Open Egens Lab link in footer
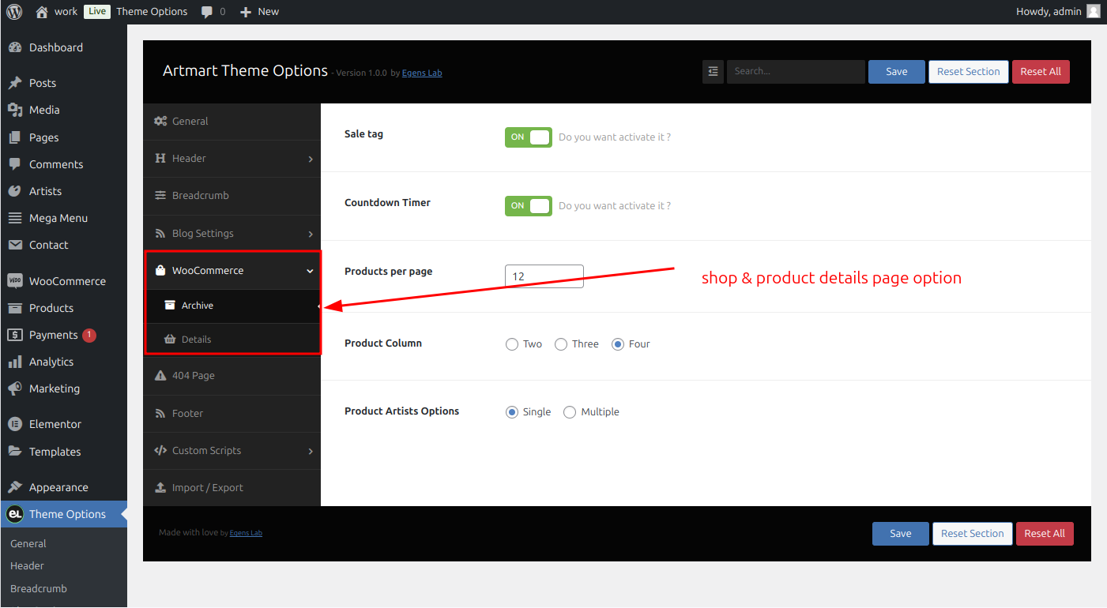The image size is (1107, 608). (246, 533)
